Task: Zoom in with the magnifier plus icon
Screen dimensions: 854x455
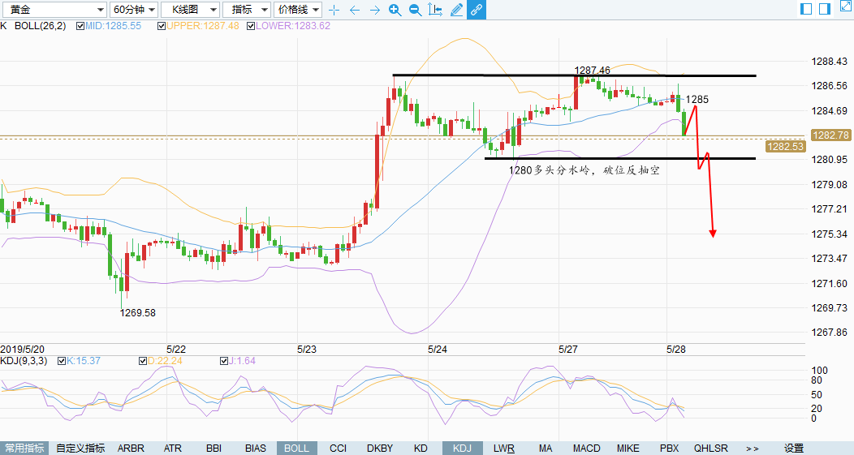Action: 395,10
